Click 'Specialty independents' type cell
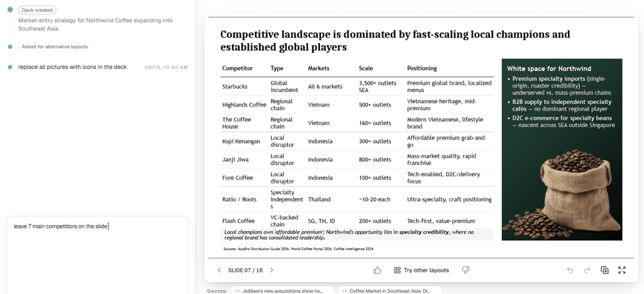The image size is (644, 294). tap(286, 199)
